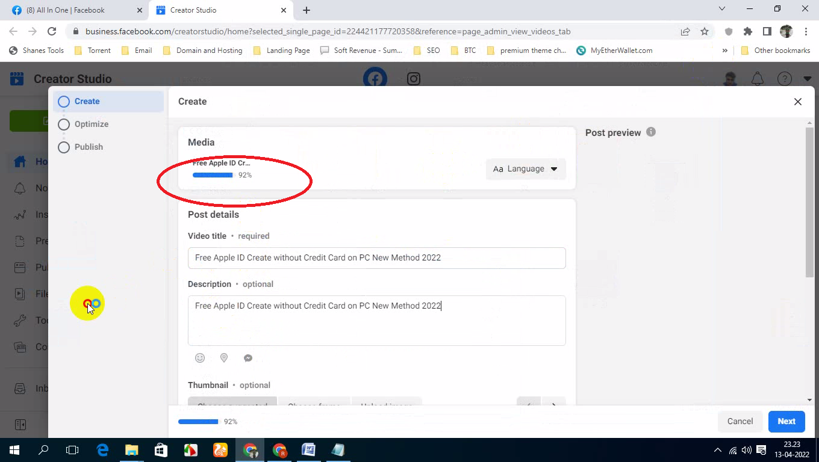Open the Creator Studio notifications bell
Screen dimensions: 819x462
pyautogui.click(x=758, y=78)
